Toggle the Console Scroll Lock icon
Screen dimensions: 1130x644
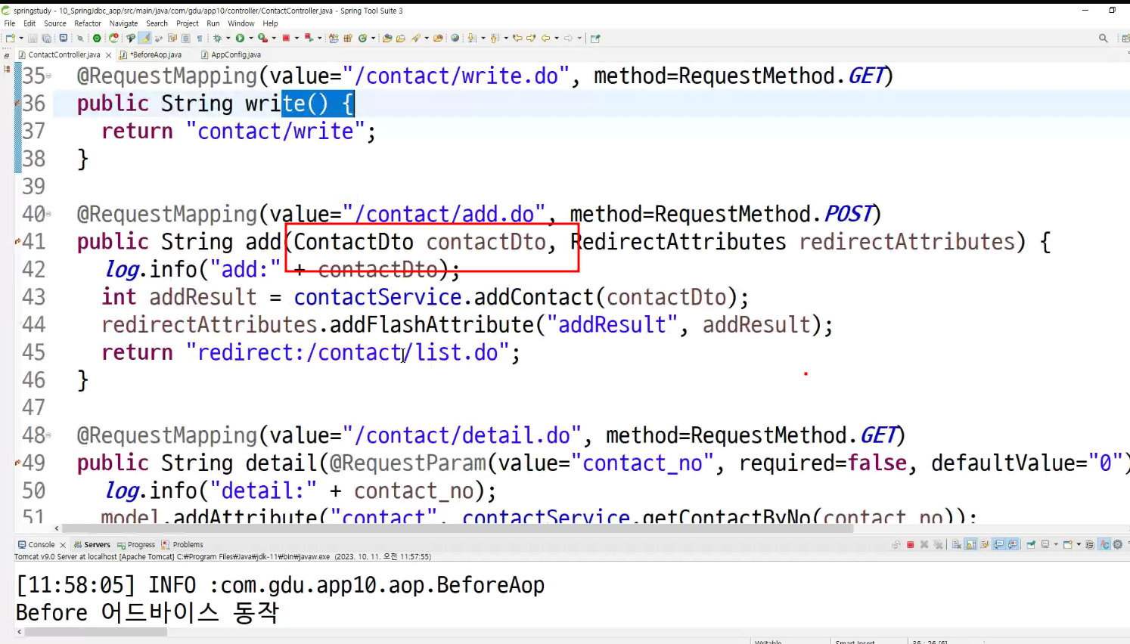coord(970,544)
